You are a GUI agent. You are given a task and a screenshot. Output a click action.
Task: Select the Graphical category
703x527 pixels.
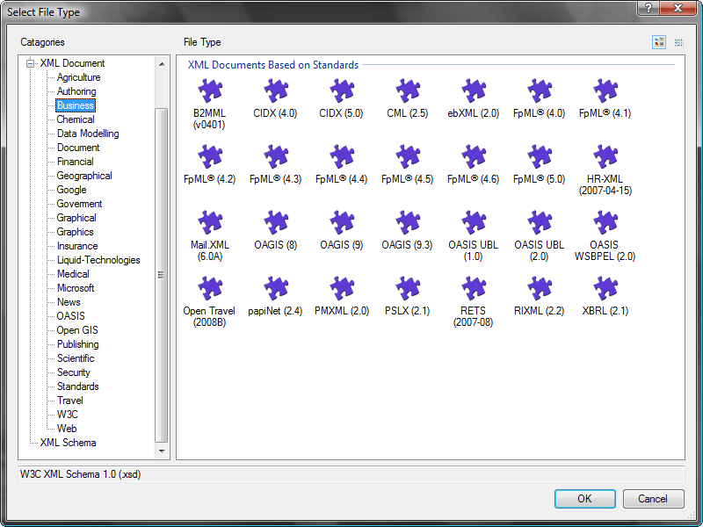click(x=76, y=218)
